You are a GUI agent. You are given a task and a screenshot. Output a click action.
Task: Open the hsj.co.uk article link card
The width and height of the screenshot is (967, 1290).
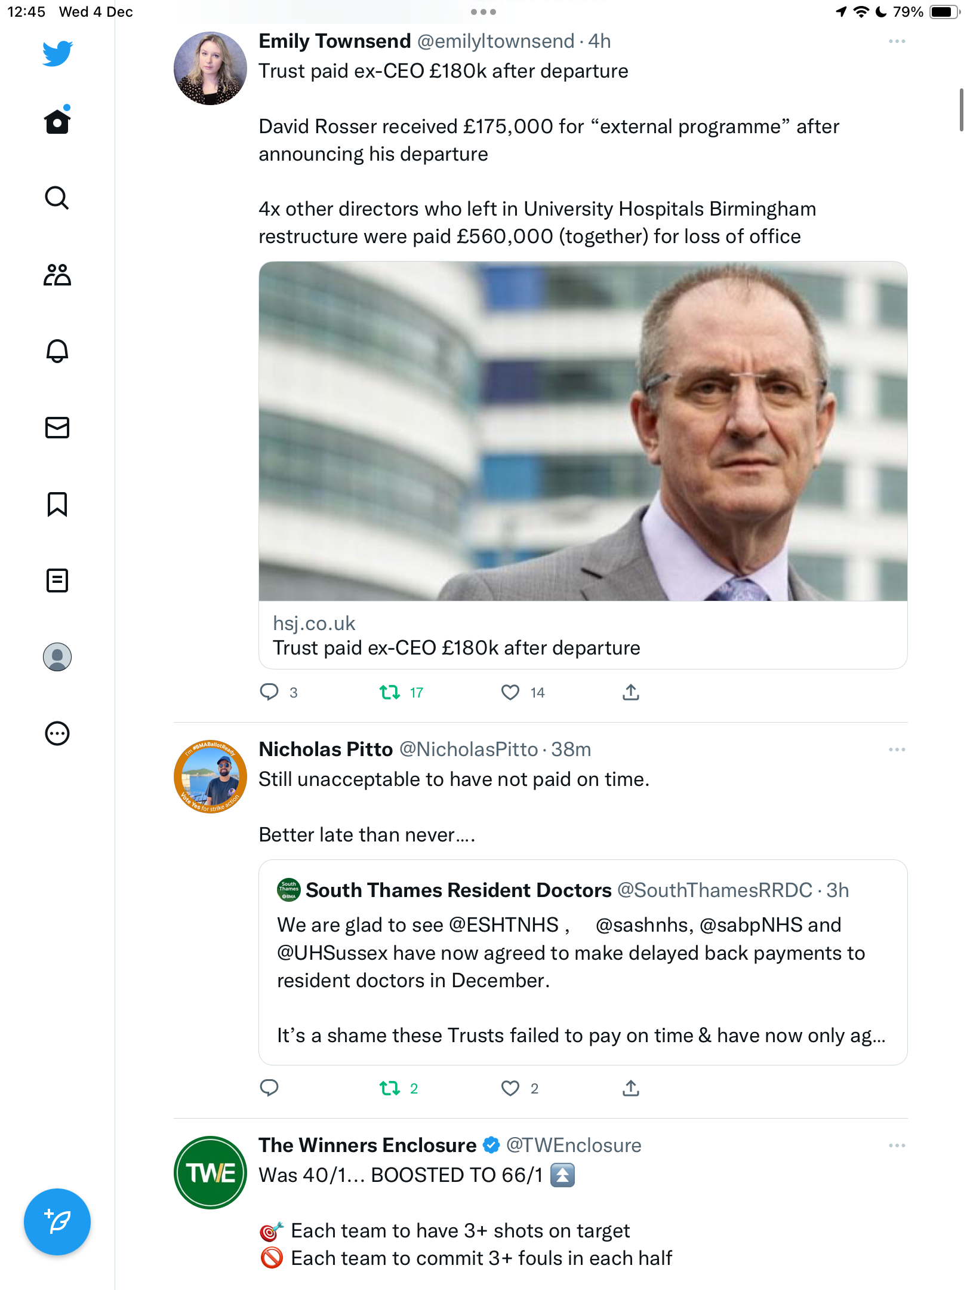(x=583, y=465)
